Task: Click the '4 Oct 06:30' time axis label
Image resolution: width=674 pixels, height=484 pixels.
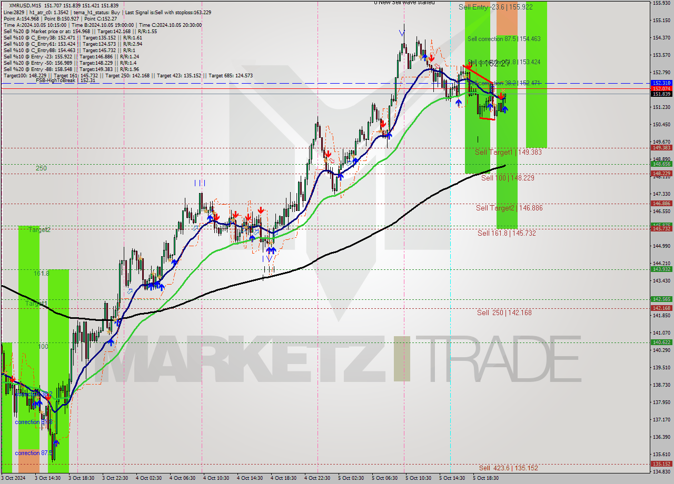Action: (x=183, y=478)
